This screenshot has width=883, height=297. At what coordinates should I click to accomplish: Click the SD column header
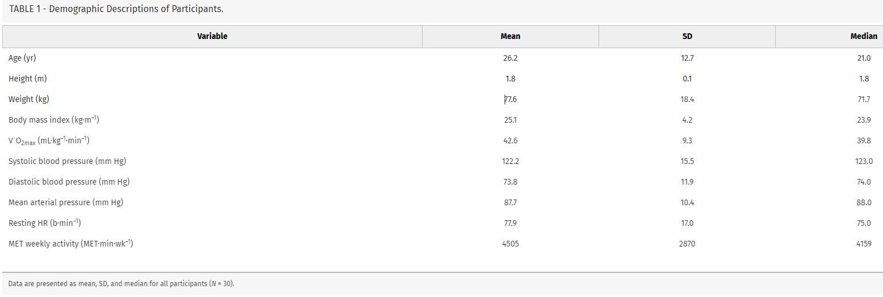pyautogui.click(x=687, y=36)
